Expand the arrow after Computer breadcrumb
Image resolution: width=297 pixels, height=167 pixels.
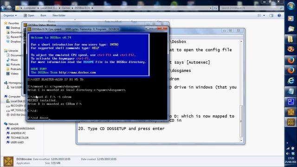click(x=38, y=8)
